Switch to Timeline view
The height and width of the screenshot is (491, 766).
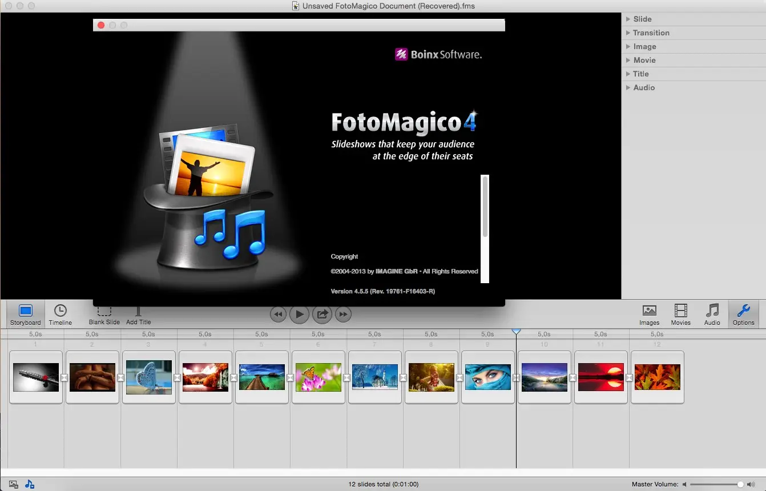[60, 315]
